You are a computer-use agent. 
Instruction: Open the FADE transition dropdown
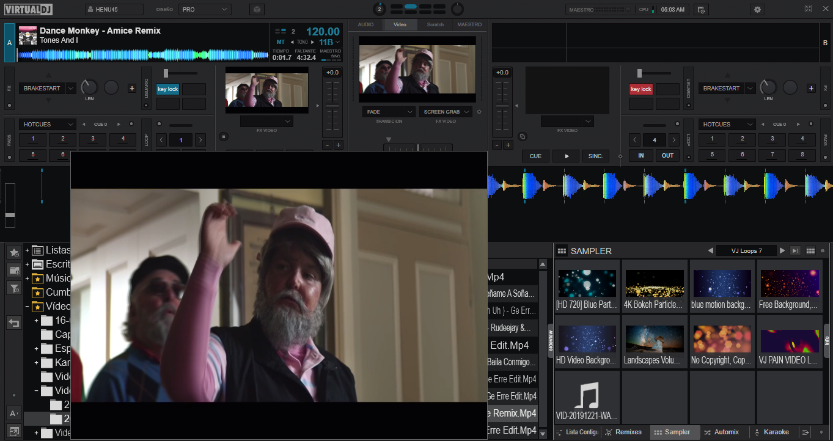pos(389,112)
